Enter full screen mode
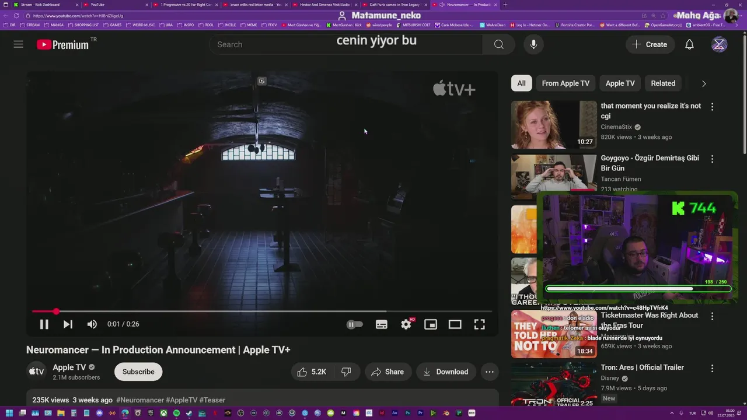Image resolution: width=747 pixels, height=420 pixels. click(x=480, y=324)
